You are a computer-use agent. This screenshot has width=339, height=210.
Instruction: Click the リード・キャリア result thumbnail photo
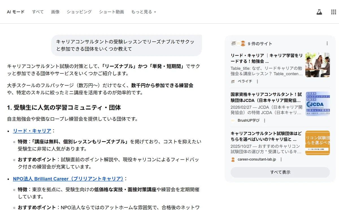pyautogui.click(x=318, y=65)
